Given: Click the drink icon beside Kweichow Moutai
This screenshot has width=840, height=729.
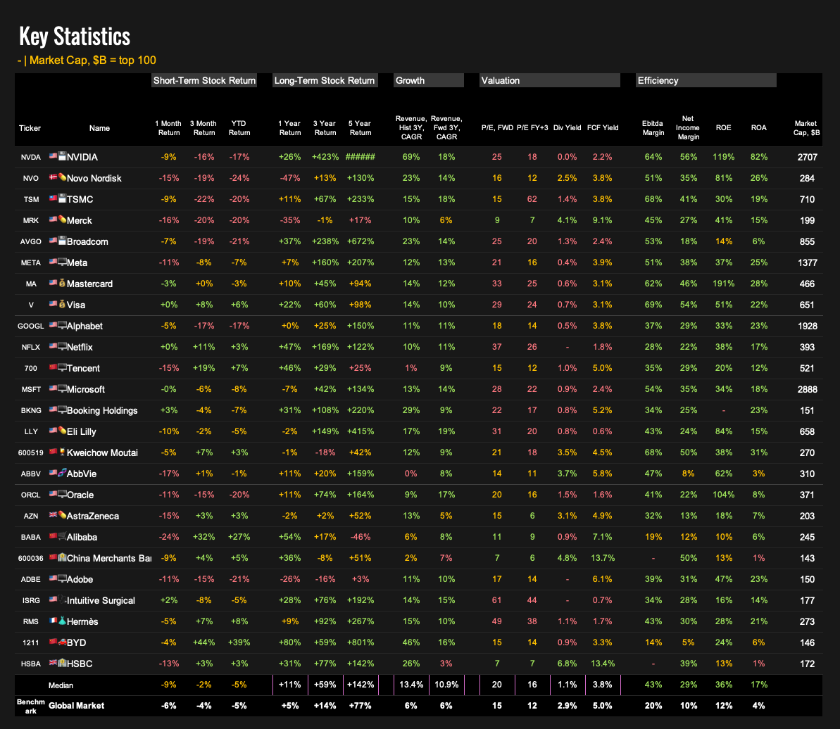Looking at the screenshot, I should 62,452.
